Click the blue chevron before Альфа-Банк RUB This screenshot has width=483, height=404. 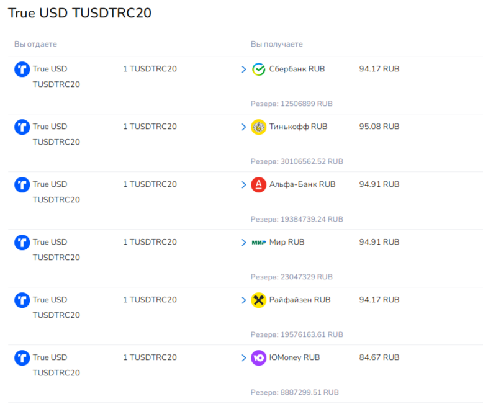pos(244,185)
